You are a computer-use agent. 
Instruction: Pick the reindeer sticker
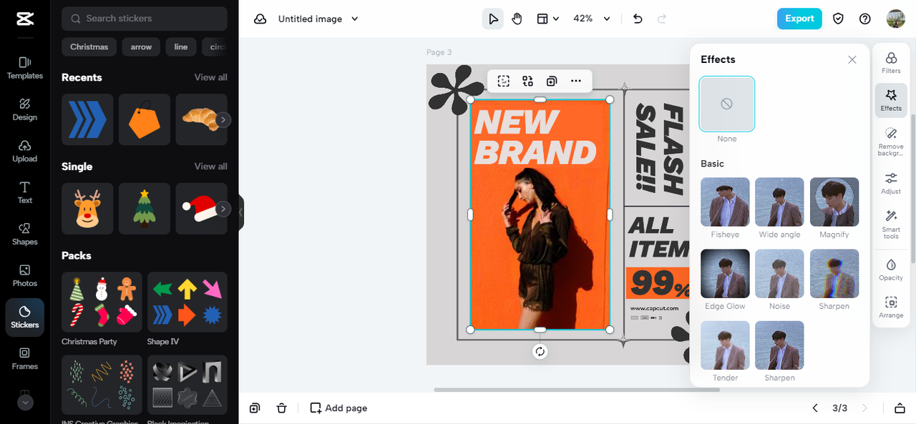tap(87, 209)
